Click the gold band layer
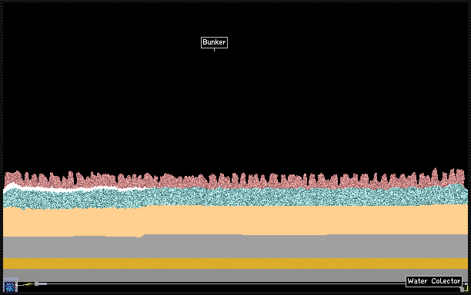The height and width of the screenshot is (295, 471). [235, 264]
